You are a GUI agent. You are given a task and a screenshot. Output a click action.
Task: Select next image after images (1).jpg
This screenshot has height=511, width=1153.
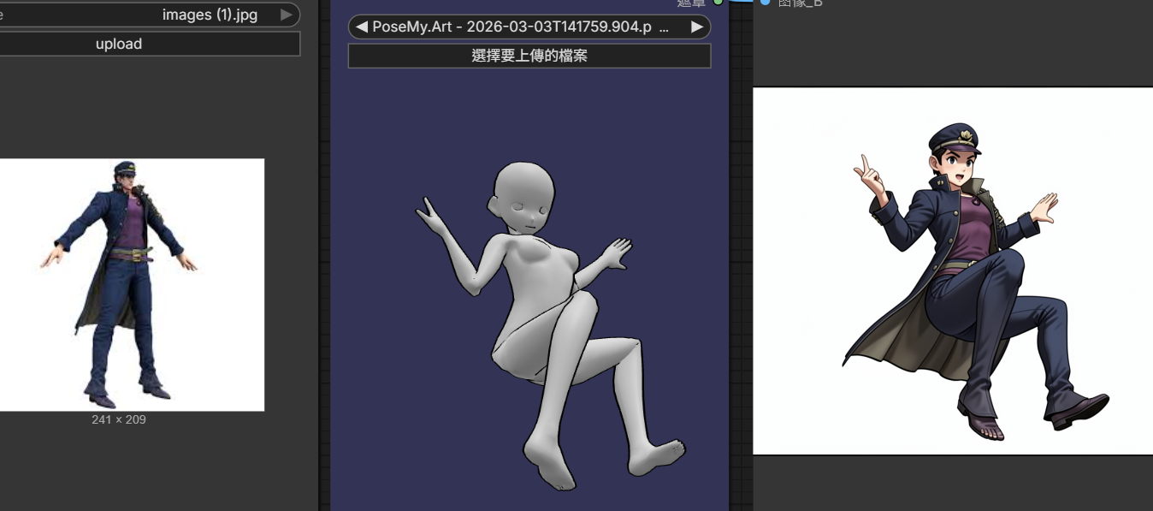point(287,15)
